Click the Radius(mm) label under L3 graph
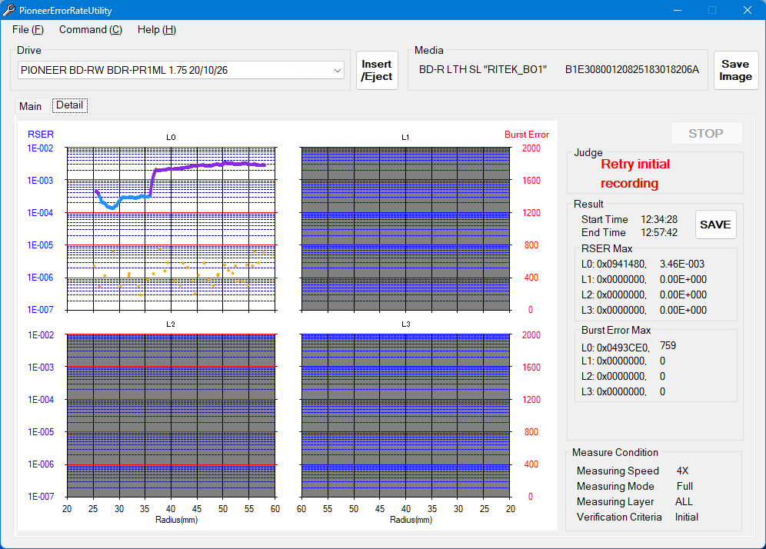 (x=411, y=520)
